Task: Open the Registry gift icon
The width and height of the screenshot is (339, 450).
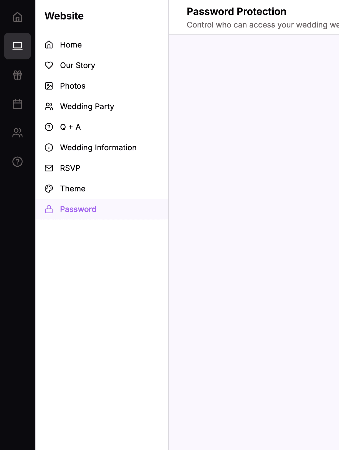Action: 17,75
